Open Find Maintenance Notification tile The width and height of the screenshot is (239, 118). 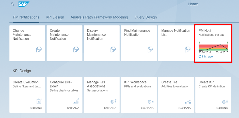pos(139,43)
